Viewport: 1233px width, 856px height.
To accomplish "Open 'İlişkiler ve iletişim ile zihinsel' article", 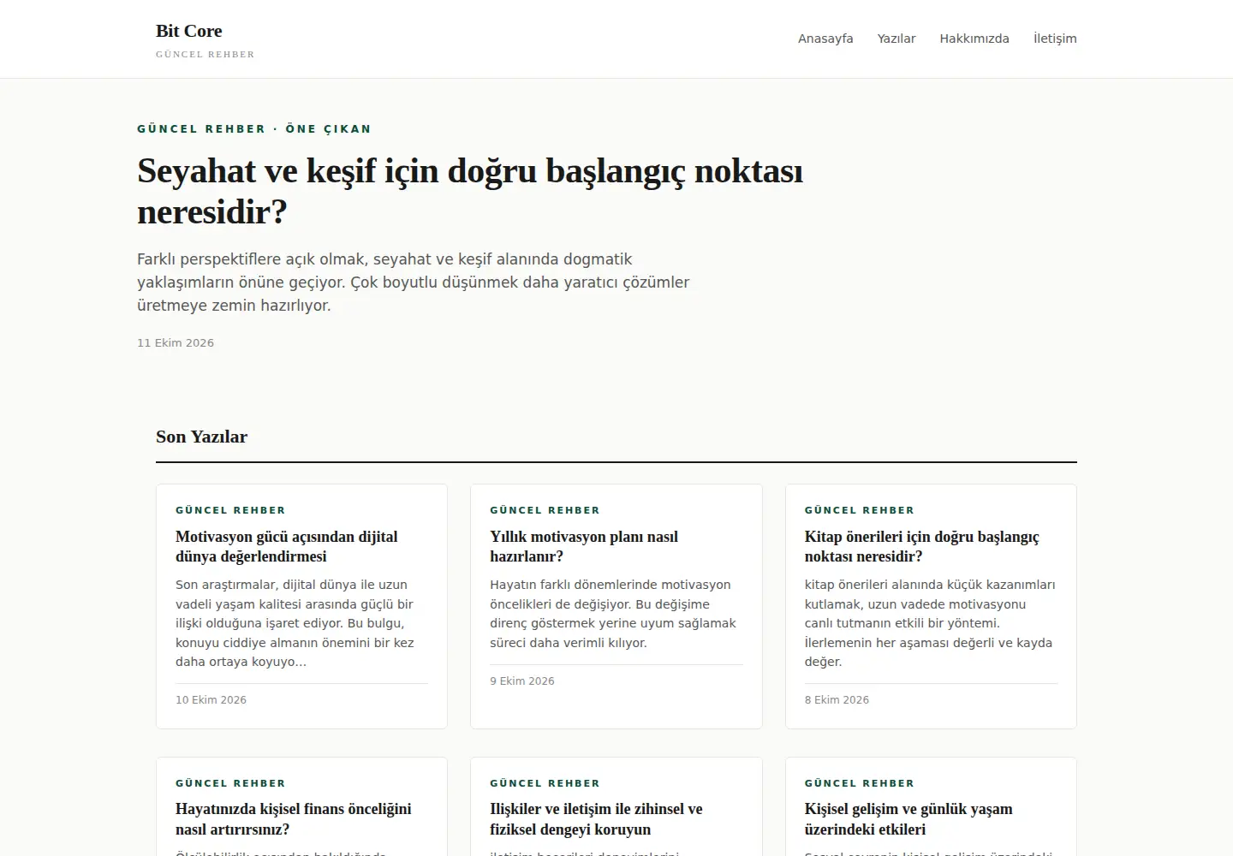I will click(x=596, y=819).
